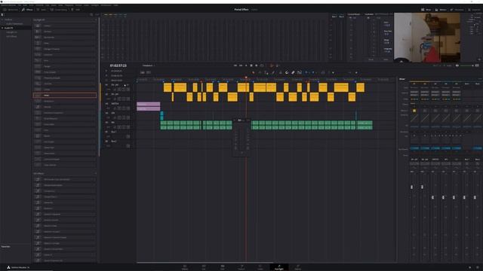Mute the Bus 1 track

(x=128, y=136)
